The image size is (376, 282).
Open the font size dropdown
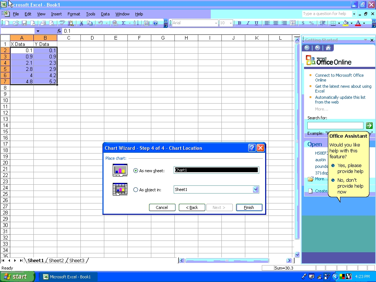pyautogui.click(x=231, y=23)
